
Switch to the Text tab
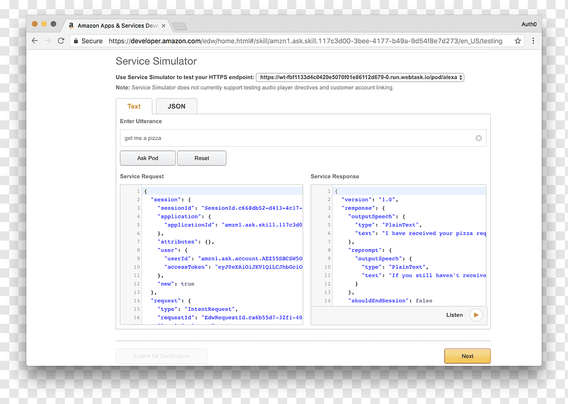(x=134, y=106)
